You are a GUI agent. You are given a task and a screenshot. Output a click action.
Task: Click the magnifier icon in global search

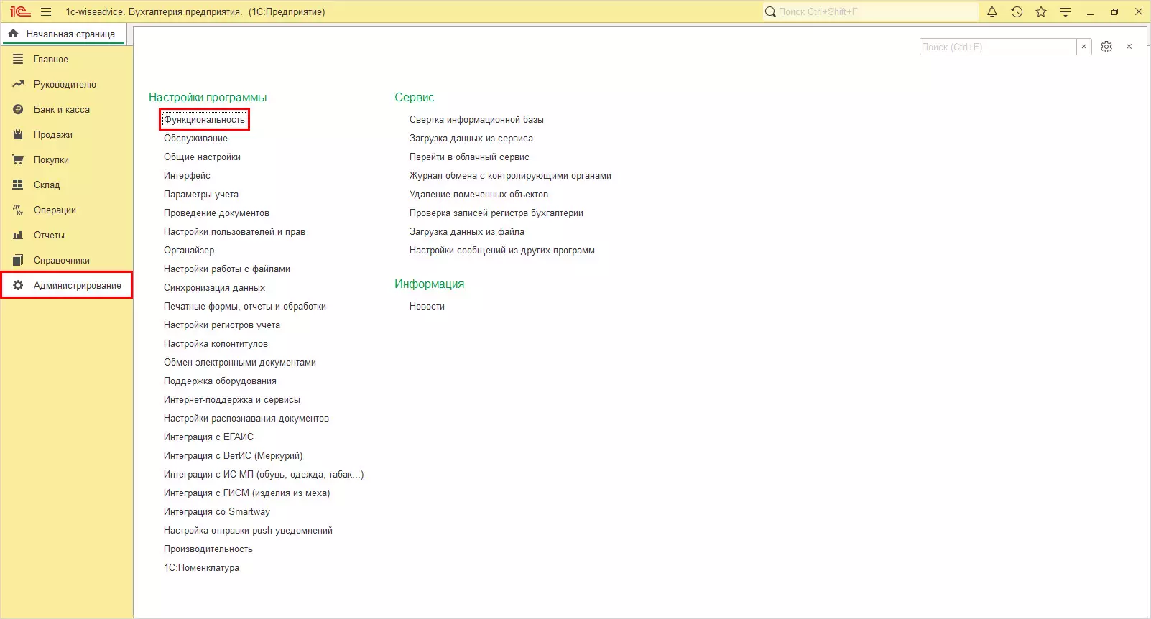click(770, 11)
